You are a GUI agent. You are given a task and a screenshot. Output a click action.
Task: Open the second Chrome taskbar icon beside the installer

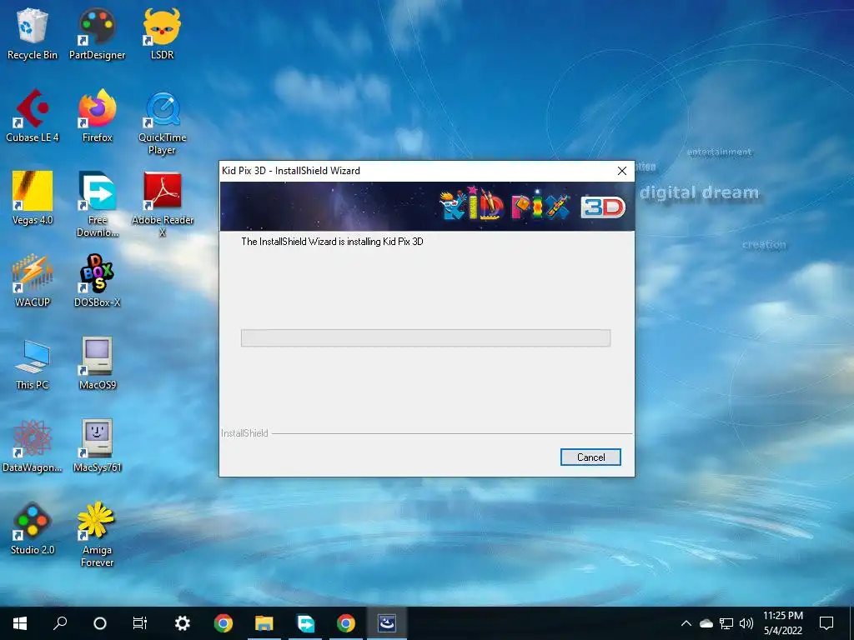(x=346, y=623)
